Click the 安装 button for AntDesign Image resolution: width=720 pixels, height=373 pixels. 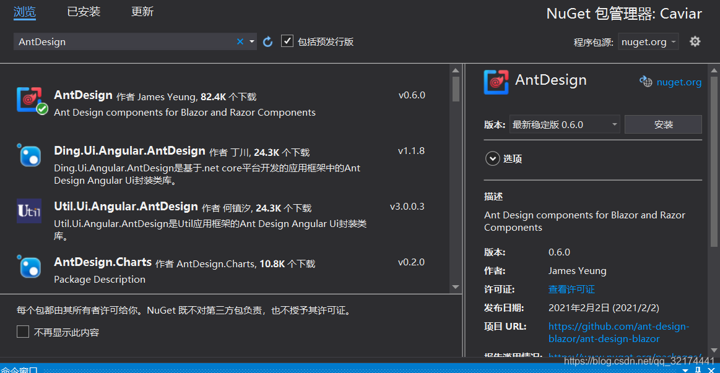[x=662, y=124]
